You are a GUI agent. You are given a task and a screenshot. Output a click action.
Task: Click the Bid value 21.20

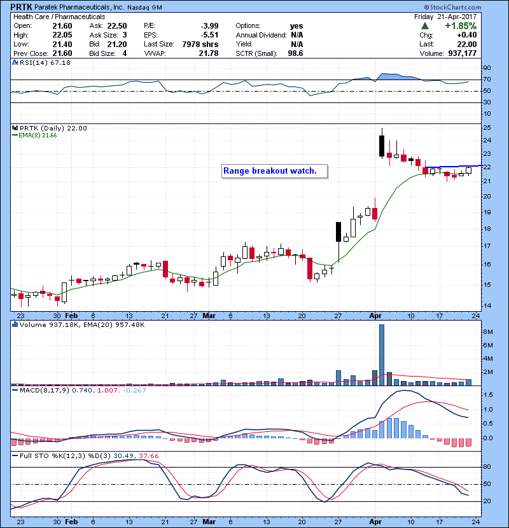(117, 44)
